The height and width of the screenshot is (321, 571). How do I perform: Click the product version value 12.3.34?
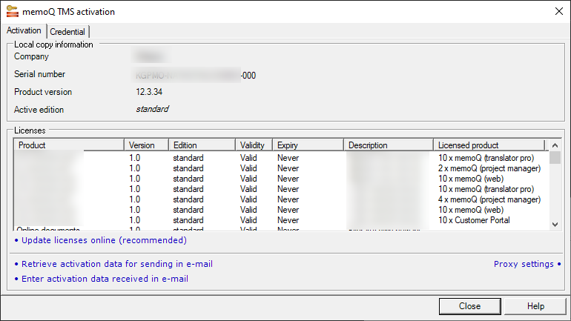tap(149, 92)
